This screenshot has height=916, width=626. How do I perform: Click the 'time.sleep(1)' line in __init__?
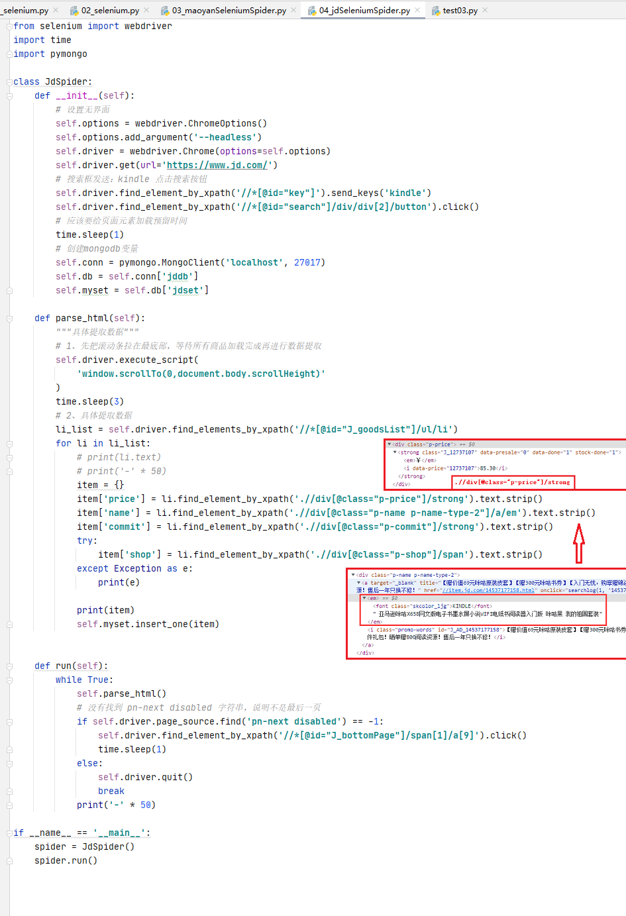tap(89, 234)
